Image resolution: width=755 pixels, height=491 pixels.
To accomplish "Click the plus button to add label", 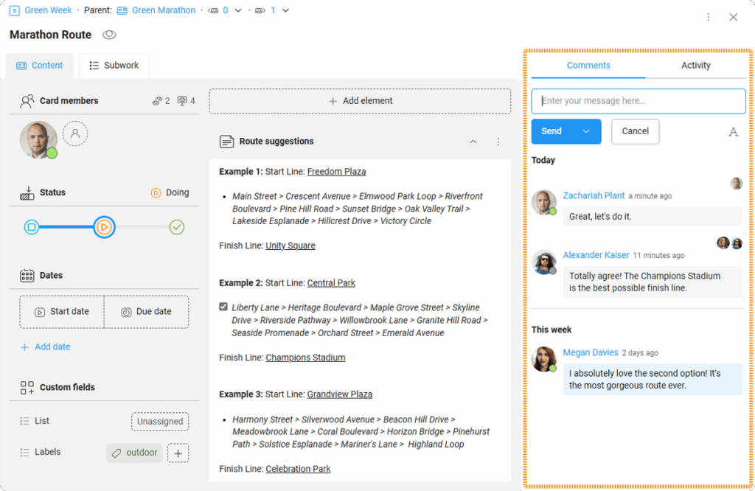I will click(178, 453).
